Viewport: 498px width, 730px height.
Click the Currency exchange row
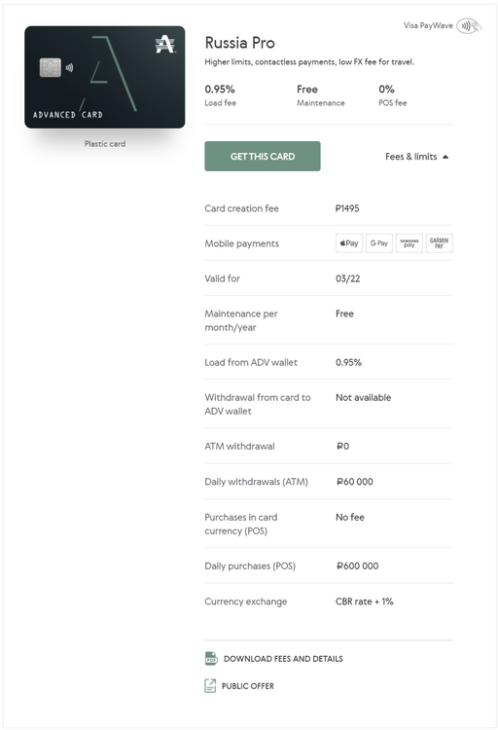(x=329, y=602)
